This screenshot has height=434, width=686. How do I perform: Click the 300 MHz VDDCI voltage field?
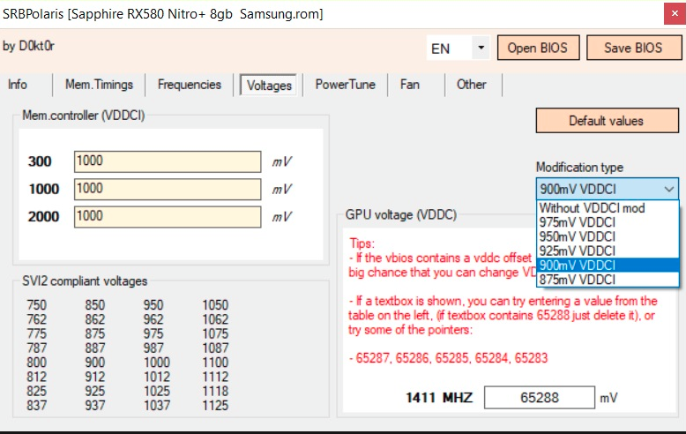click(x=168, y=161)
